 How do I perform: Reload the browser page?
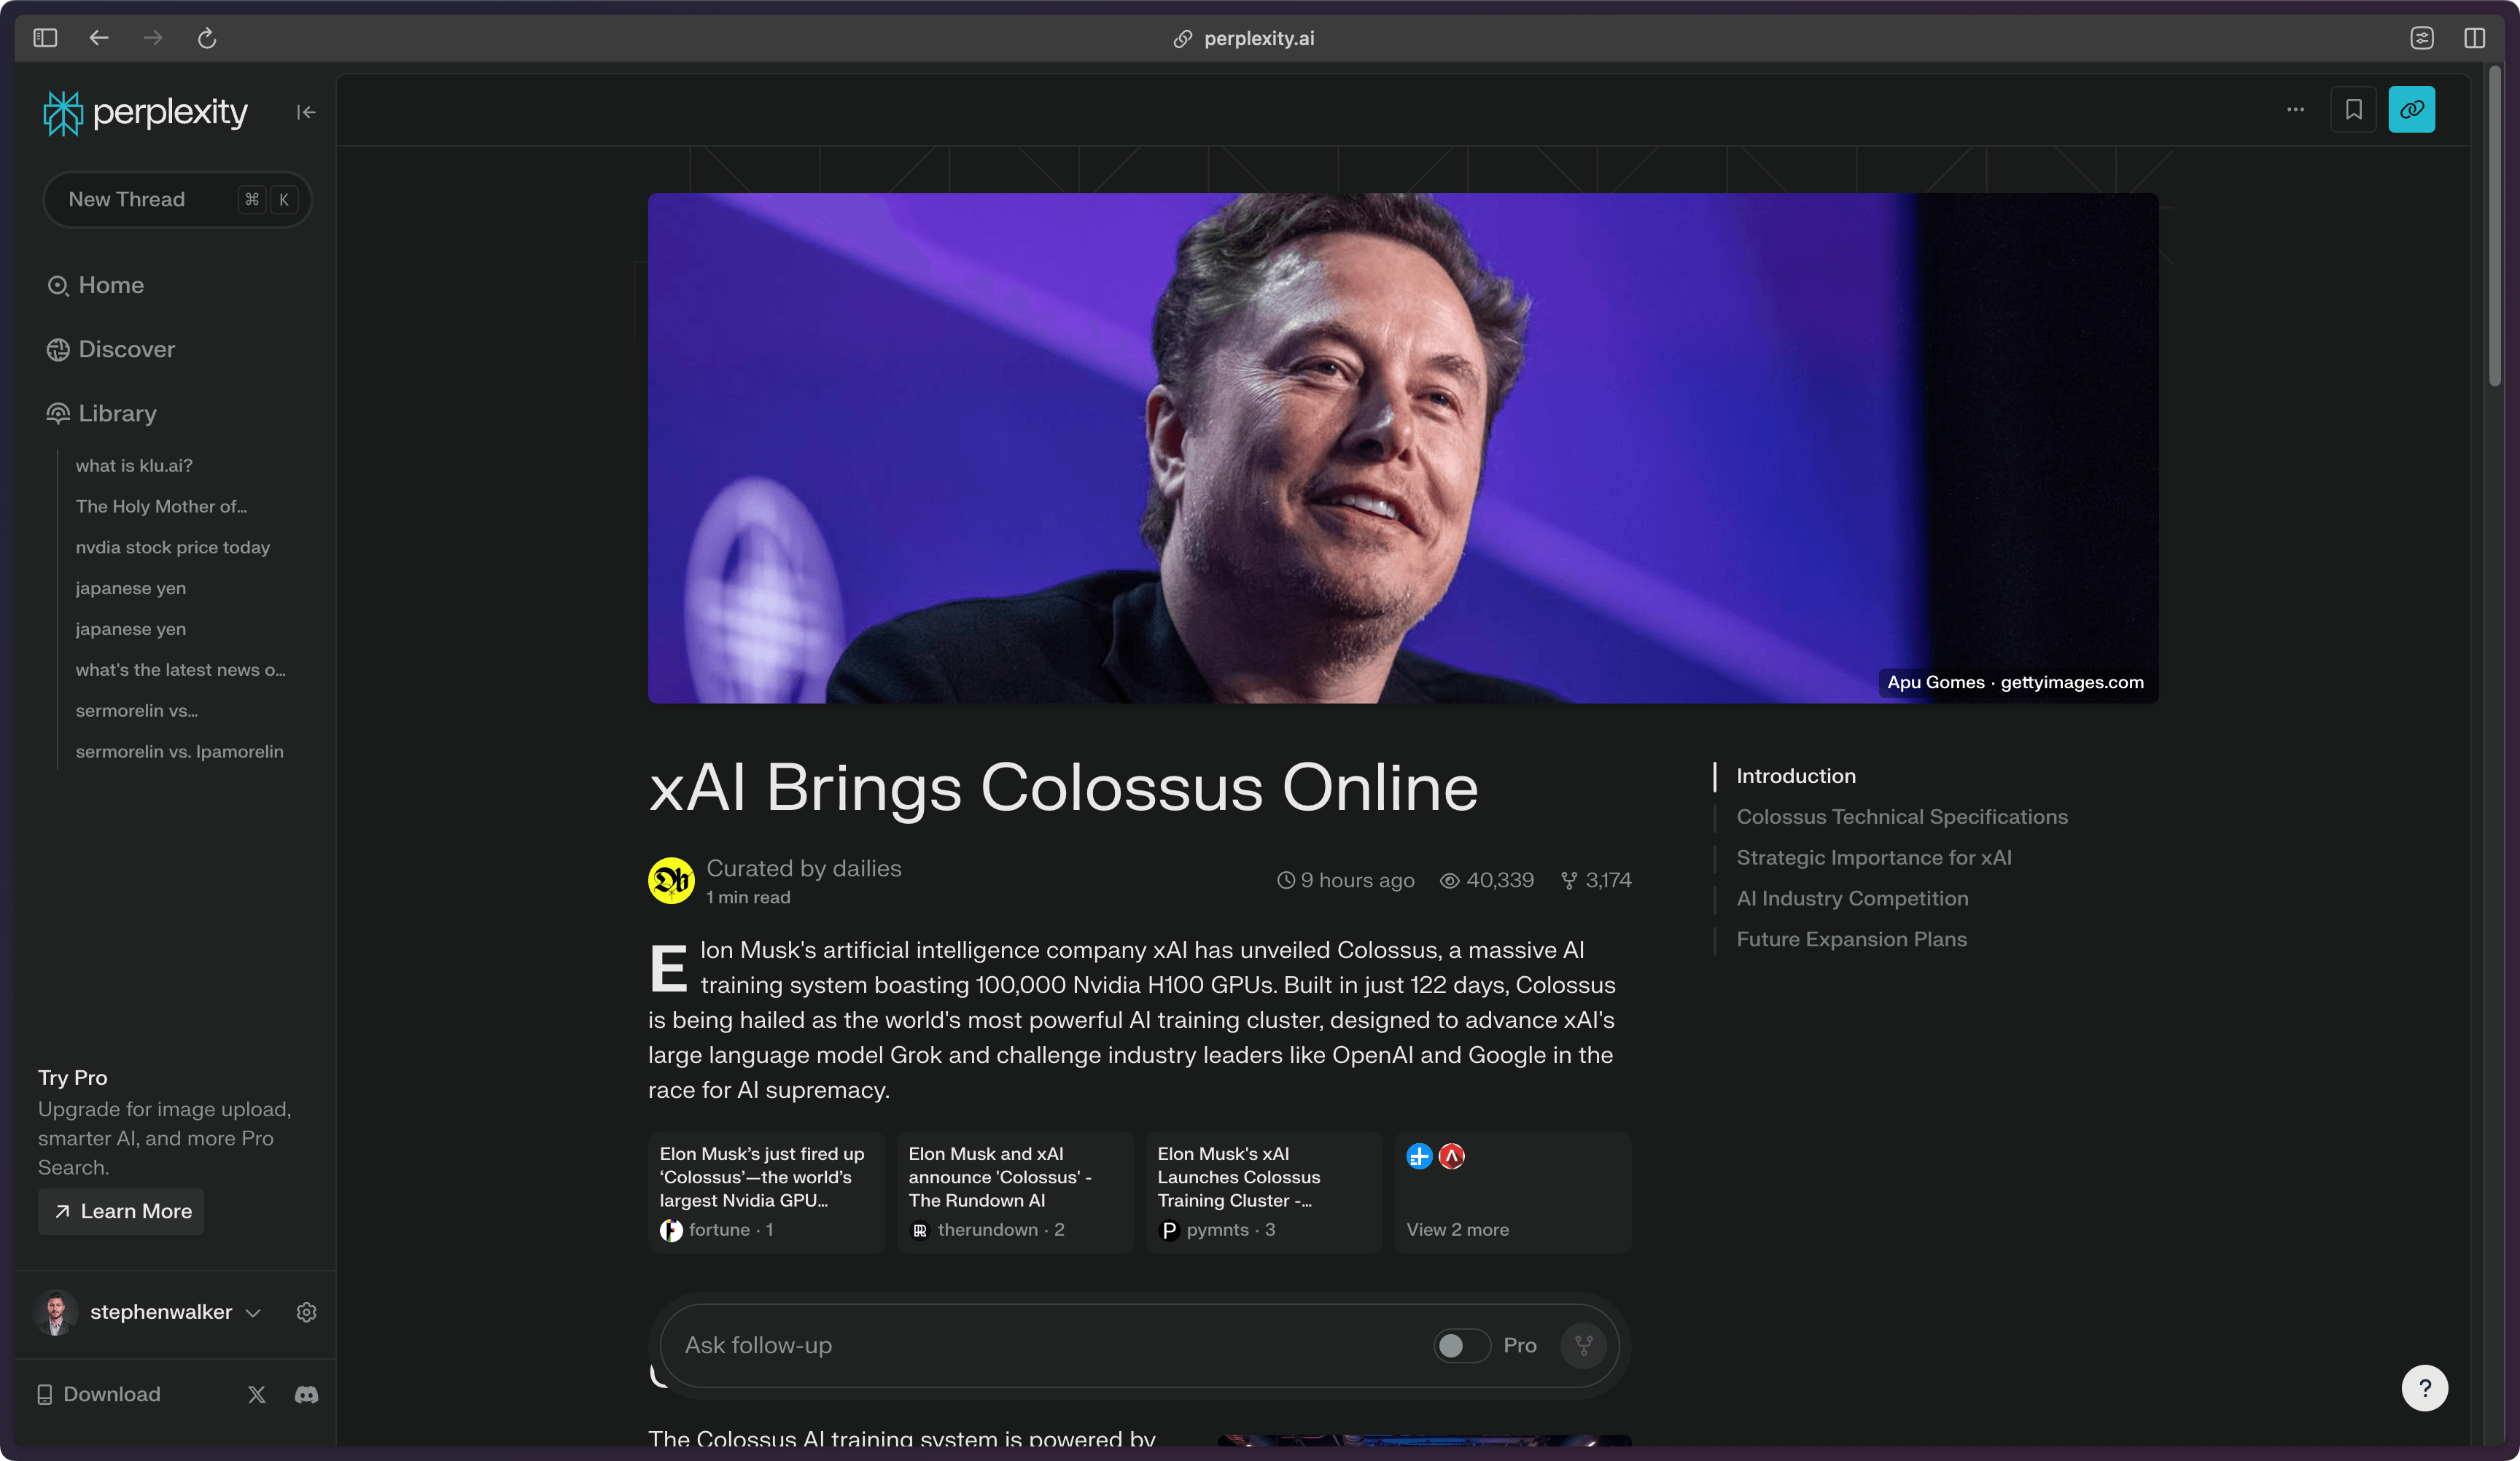pyautogui.click(x=207, y=38)
